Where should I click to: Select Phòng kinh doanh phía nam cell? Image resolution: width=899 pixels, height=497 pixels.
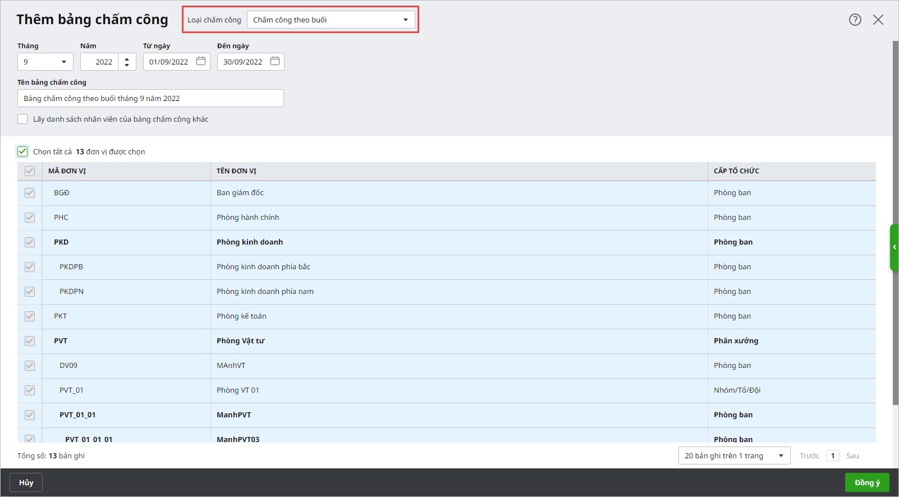[459, 292]
